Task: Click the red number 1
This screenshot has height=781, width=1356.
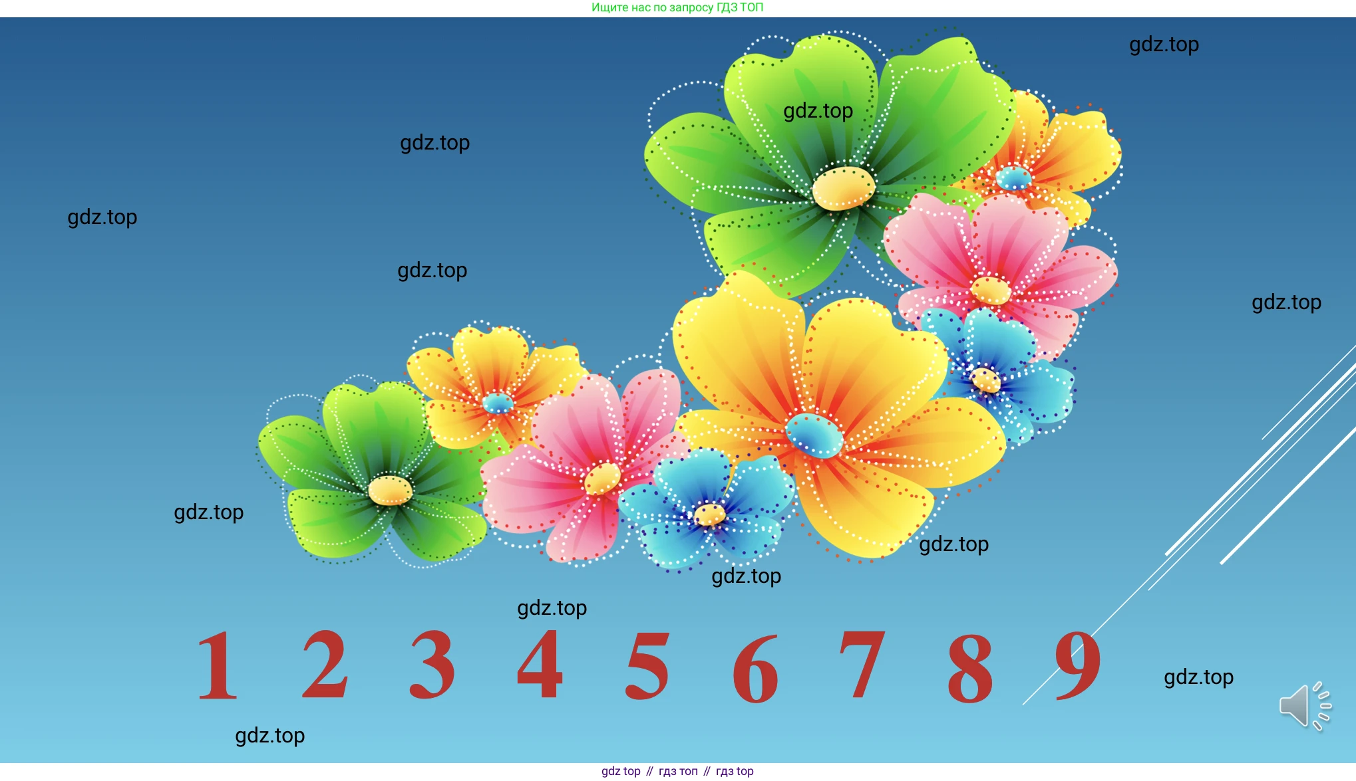Action: tap(218, 666)
